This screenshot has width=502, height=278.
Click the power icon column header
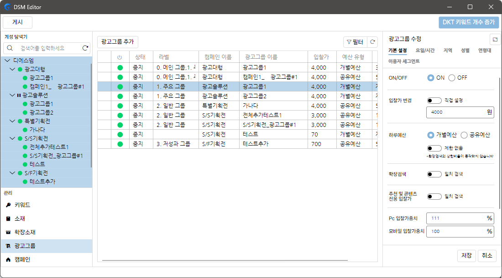[x=120, y=57]
